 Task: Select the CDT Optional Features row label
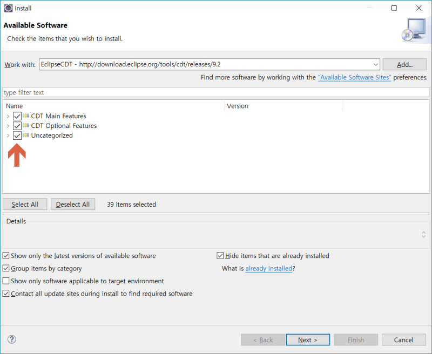[x=64, y=126]
